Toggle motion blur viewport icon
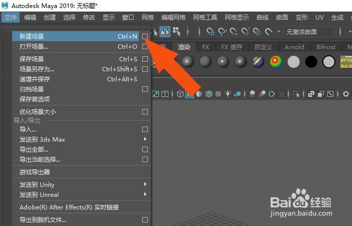This screenshot has height=226, width=352. (262, 94)
